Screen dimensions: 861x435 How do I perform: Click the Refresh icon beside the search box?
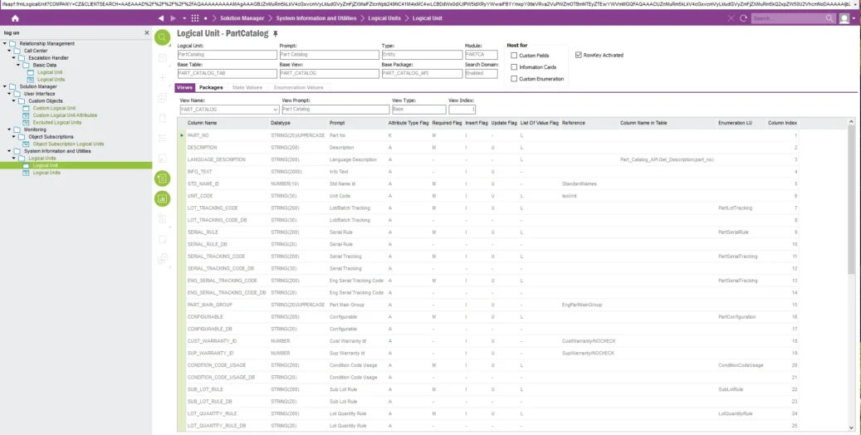(742, 17)
